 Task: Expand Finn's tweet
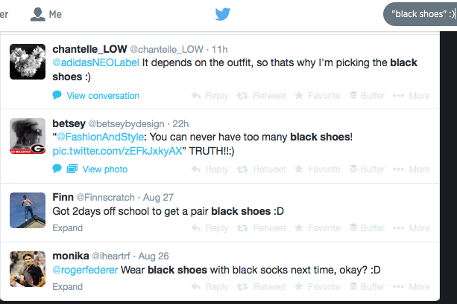68,227
